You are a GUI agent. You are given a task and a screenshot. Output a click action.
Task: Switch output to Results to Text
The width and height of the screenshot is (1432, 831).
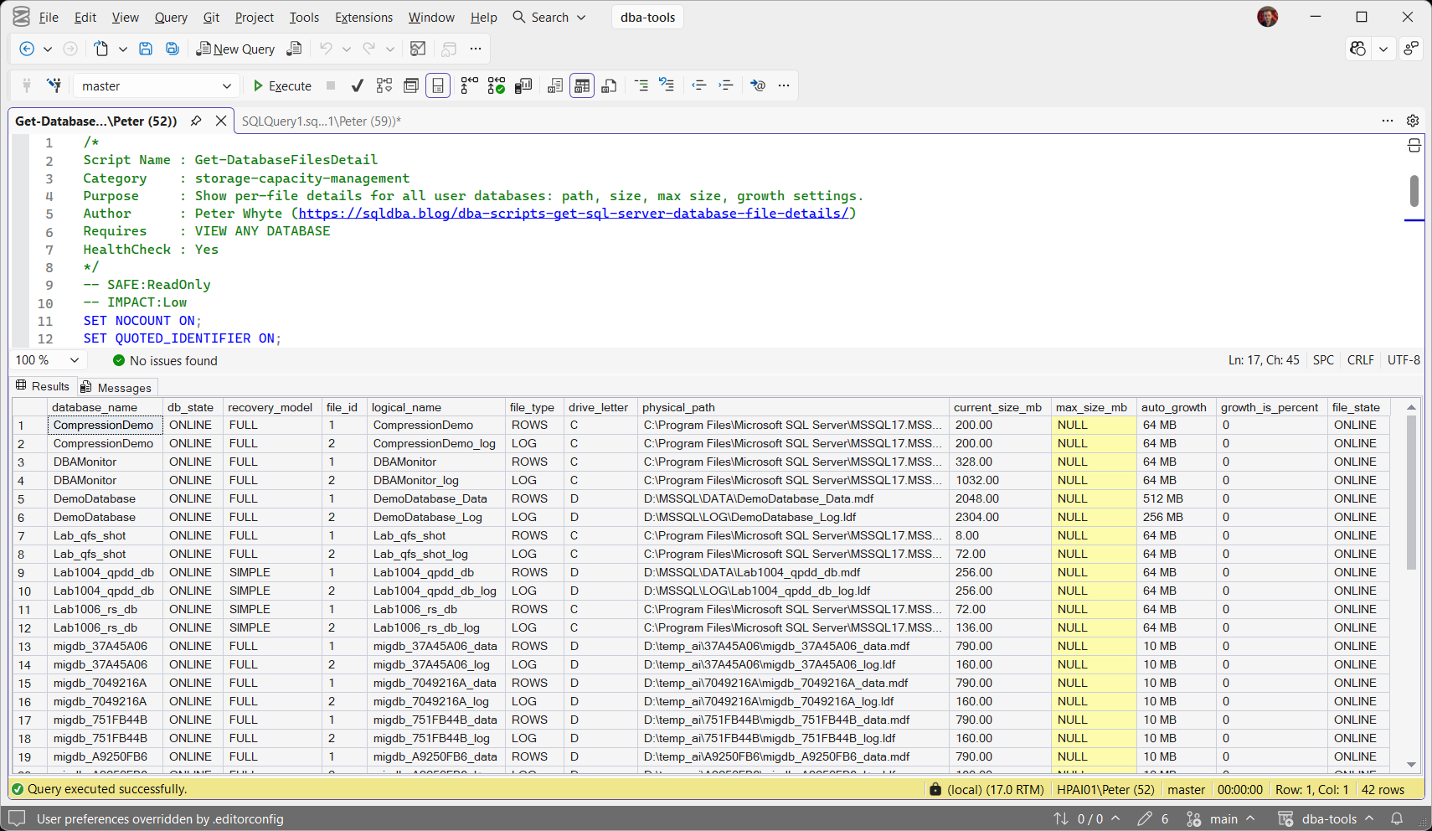click(555, 85)
